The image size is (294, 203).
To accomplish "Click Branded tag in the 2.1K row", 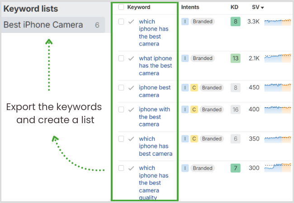I will [203, 58].
